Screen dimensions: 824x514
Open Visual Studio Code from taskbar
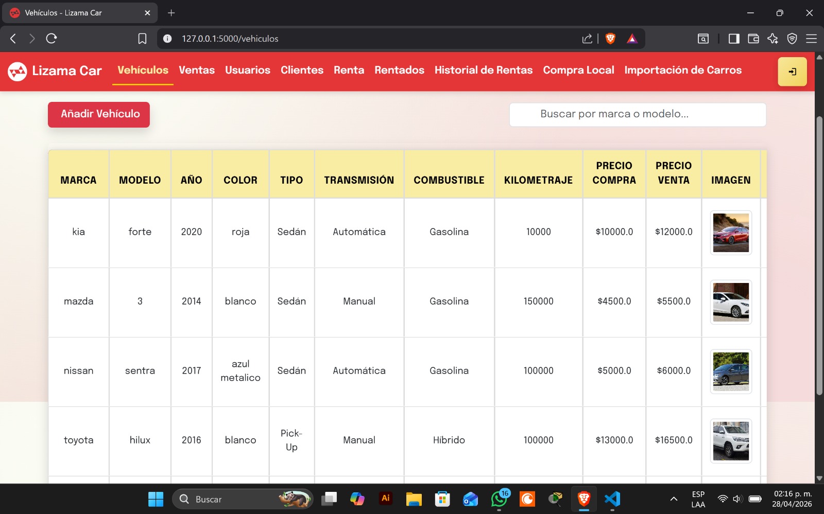[x=612, y=499]
